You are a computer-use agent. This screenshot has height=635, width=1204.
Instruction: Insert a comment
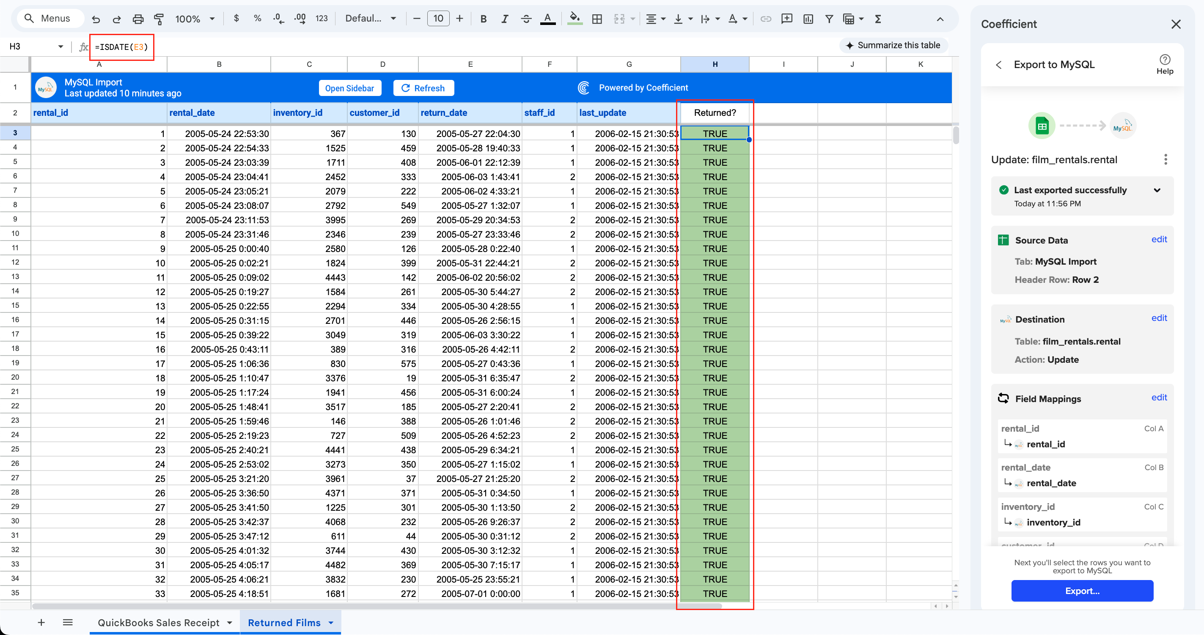pos(787,18)
